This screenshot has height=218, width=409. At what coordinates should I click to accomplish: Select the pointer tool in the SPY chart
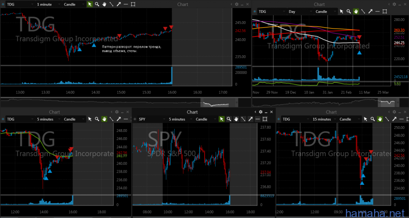(x=222, y=119)
